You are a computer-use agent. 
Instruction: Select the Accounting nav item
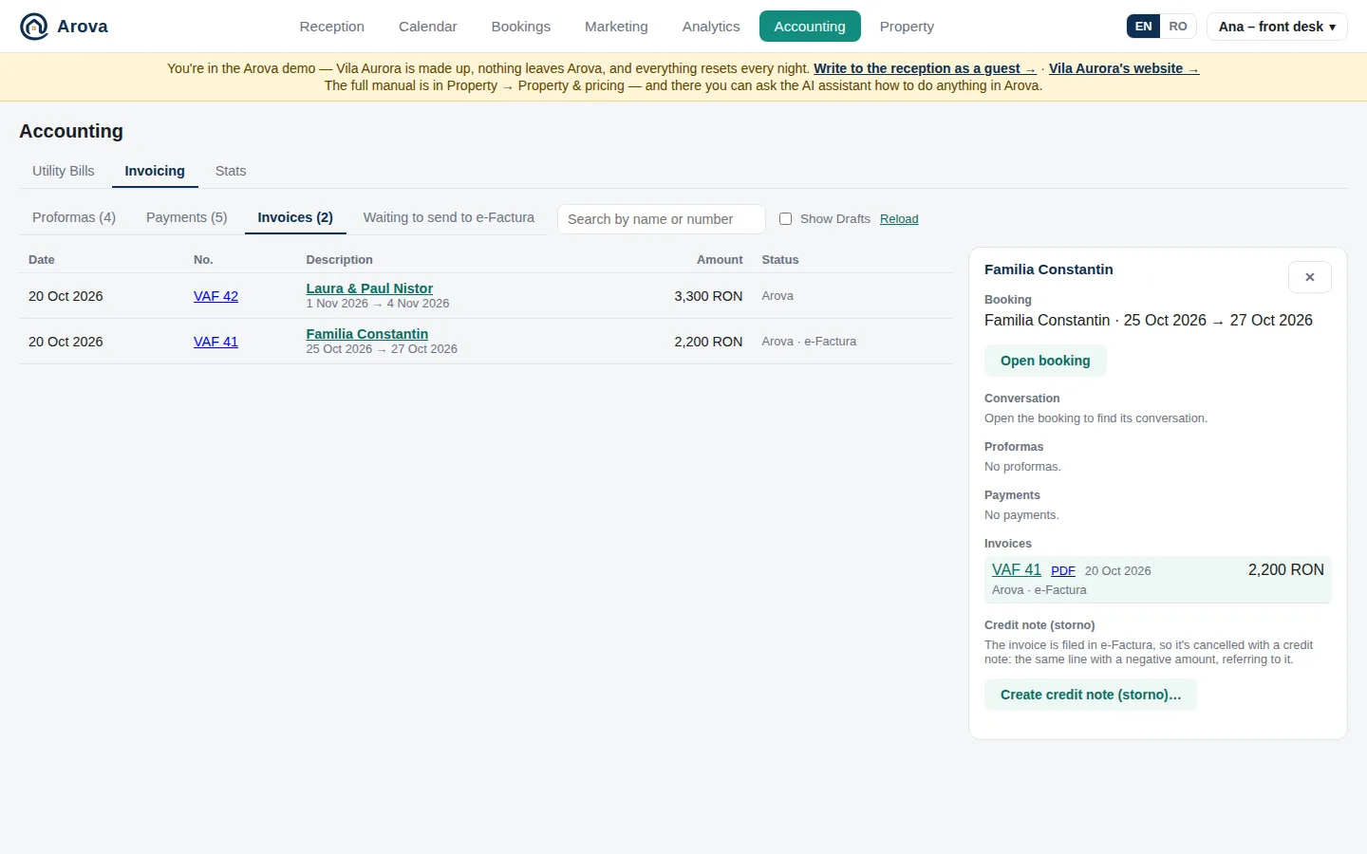pyautogui.click(x=810, y=27)
